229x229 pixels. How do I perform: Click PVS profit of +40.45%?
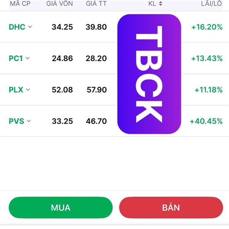[206, 121]
